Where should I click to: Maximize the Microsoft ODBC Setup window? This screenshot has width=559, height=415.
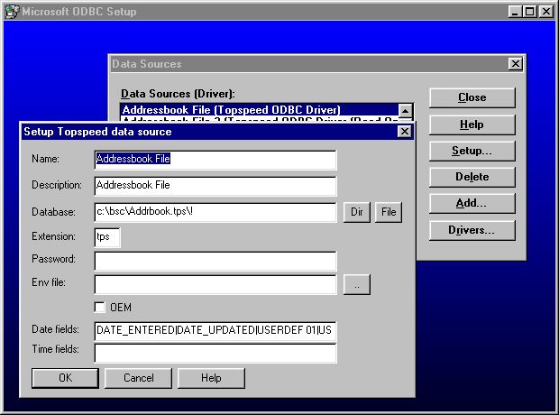point(530,12)
